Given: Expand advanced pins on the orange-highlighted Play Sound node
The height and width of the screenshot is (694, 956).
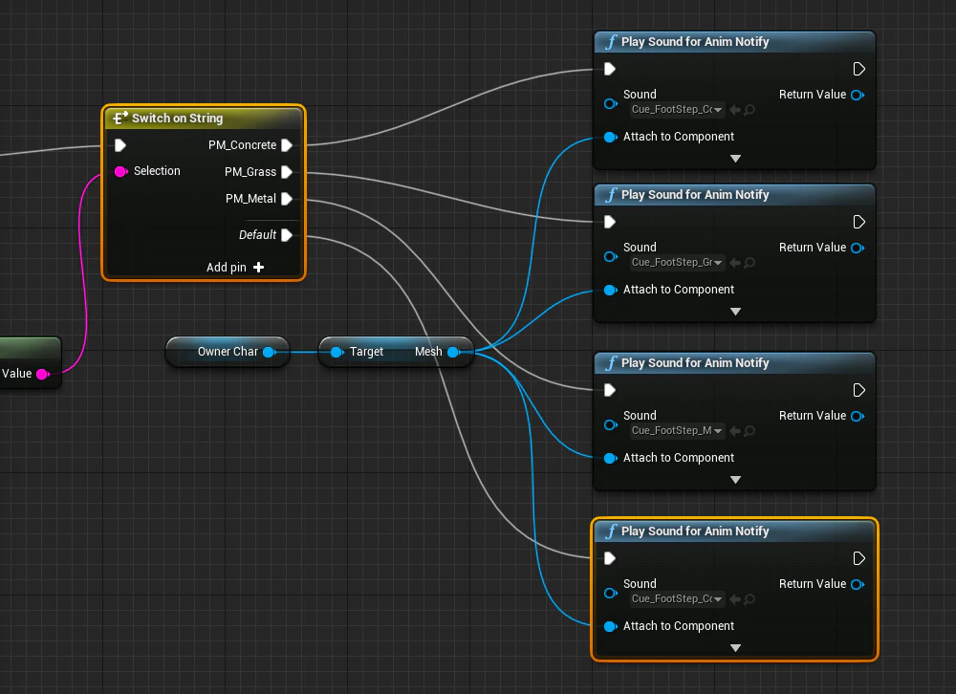Looking at the screenshot, I should (735, 648).
